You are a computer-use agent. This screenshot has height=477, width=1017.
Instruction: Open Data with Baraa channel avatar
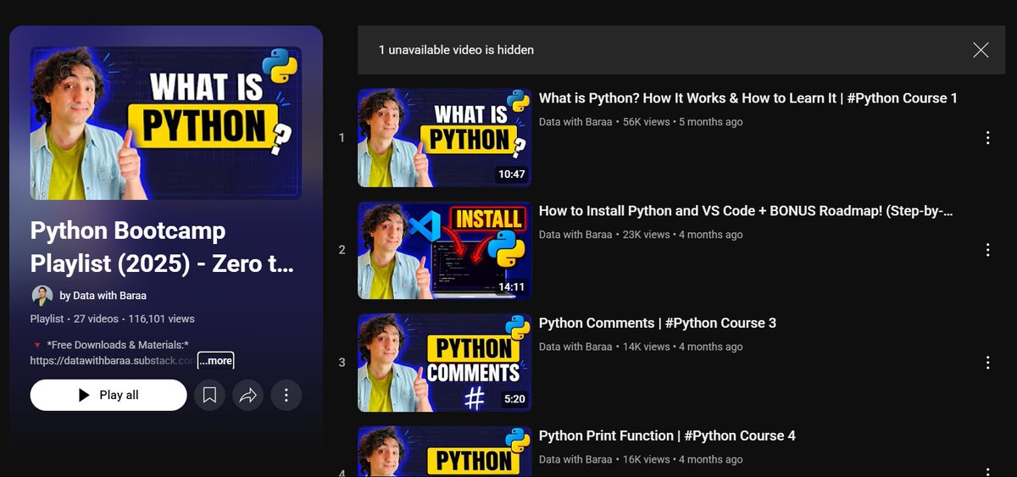42,296
